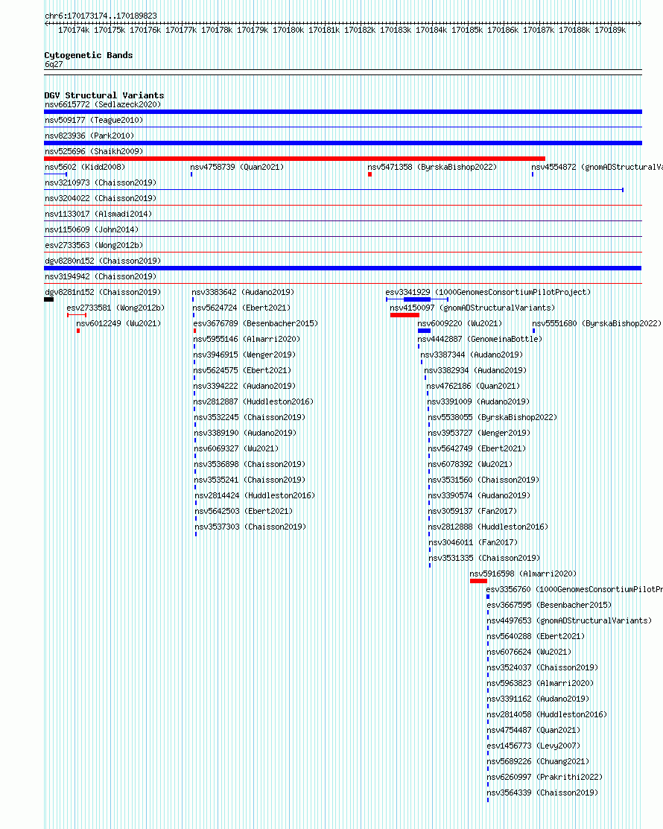Click nsv3059137 (Fan2017) label

point(472,511)
